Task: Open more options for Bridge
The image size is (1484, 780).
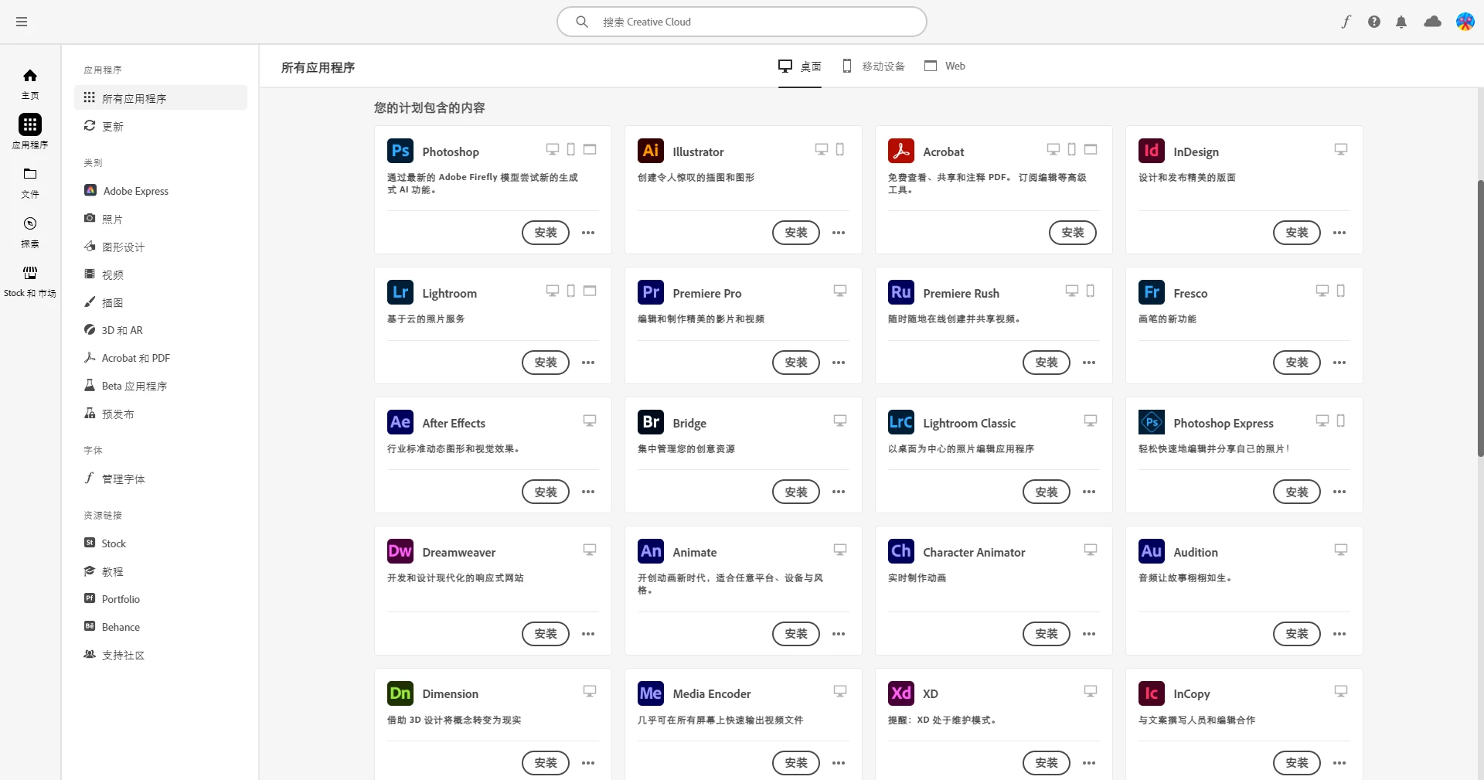Action: coord(839,492)
